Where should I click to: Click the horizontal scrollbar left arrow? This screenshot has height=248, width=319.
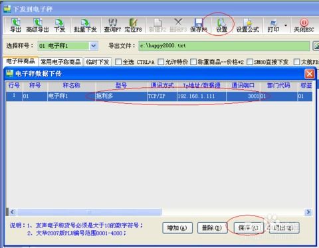point(12,212)
